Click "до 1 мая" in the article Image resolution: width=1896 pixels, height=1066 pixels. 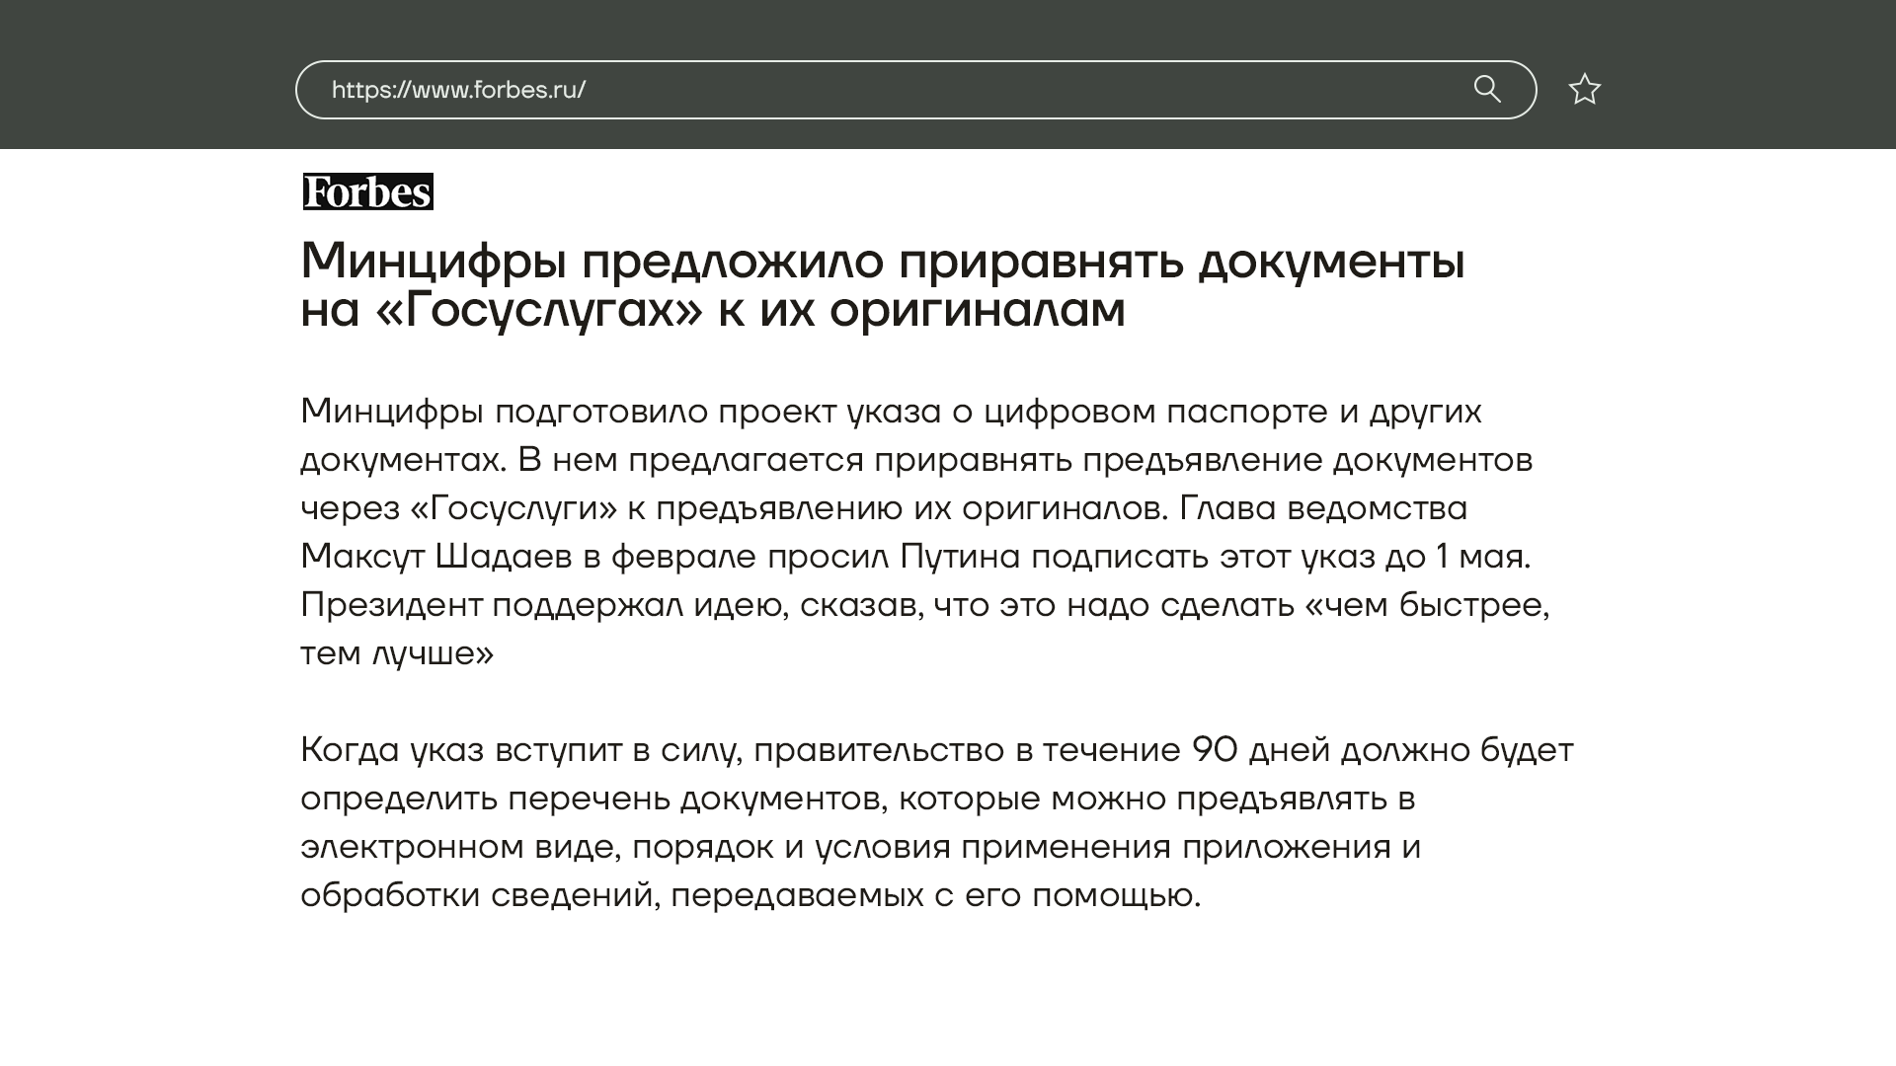tap(1457, 557)
